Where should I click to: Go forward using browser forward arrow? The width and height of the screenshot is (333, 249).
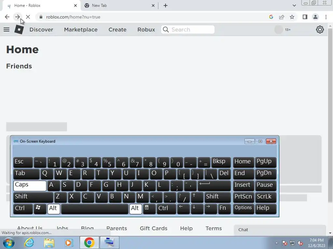(18, 17)
